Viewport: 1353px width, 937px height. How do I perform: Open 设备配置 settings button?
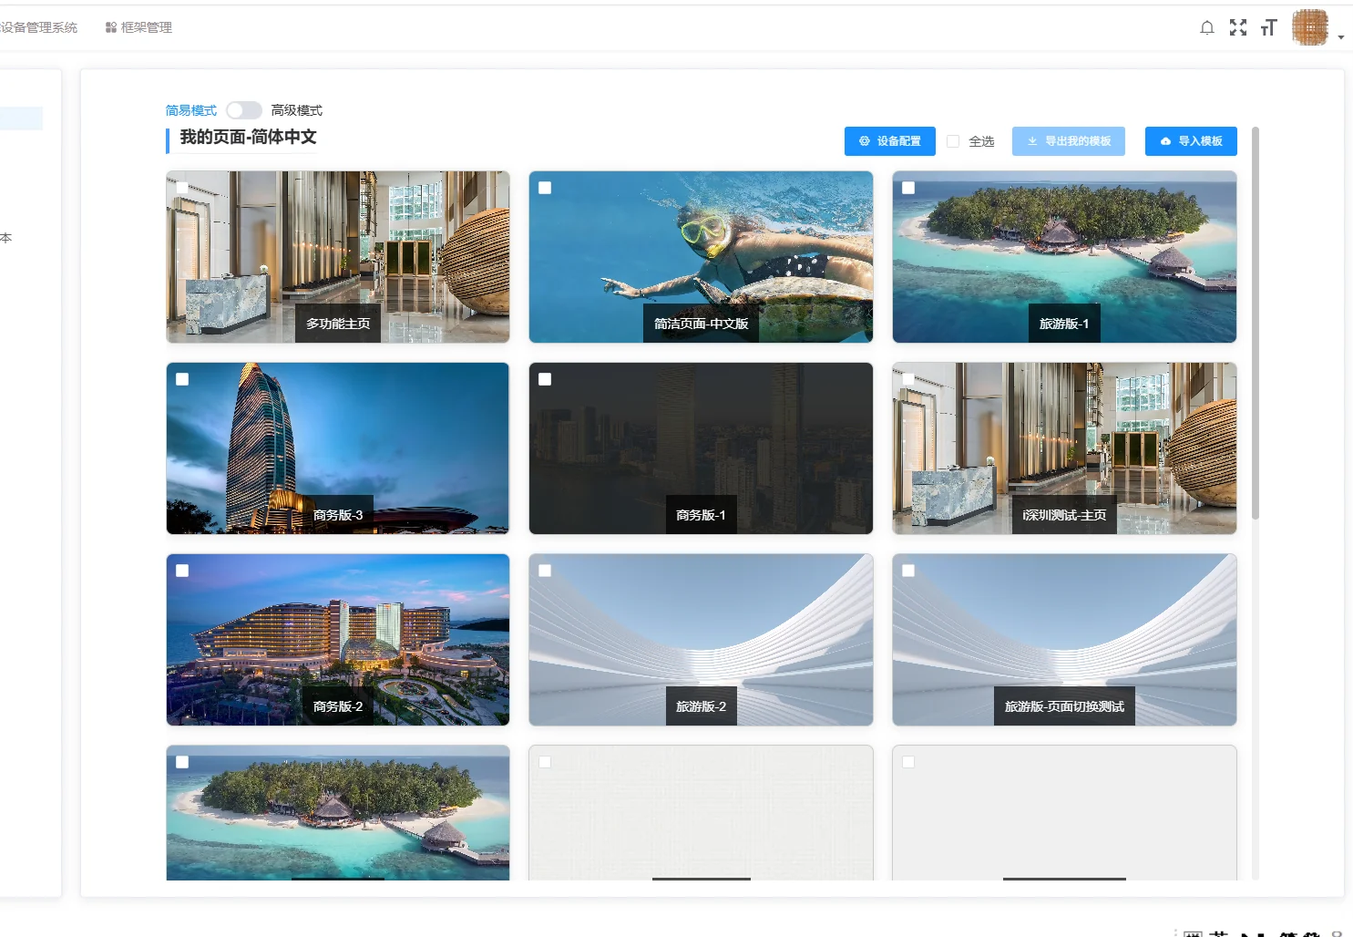890,141
